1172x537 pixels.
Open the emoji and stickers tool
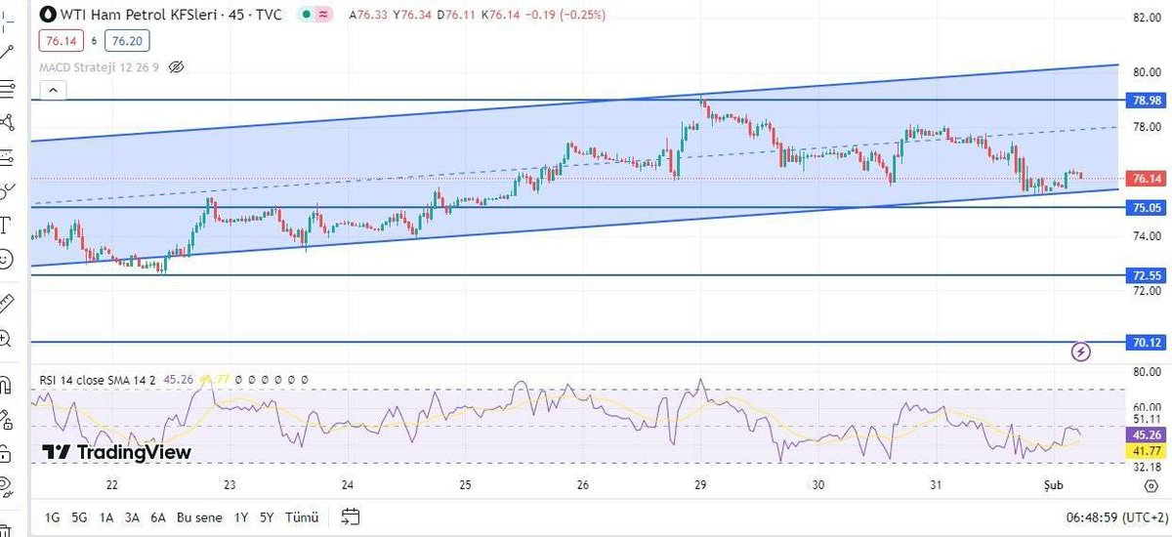(x=7, y=259)
